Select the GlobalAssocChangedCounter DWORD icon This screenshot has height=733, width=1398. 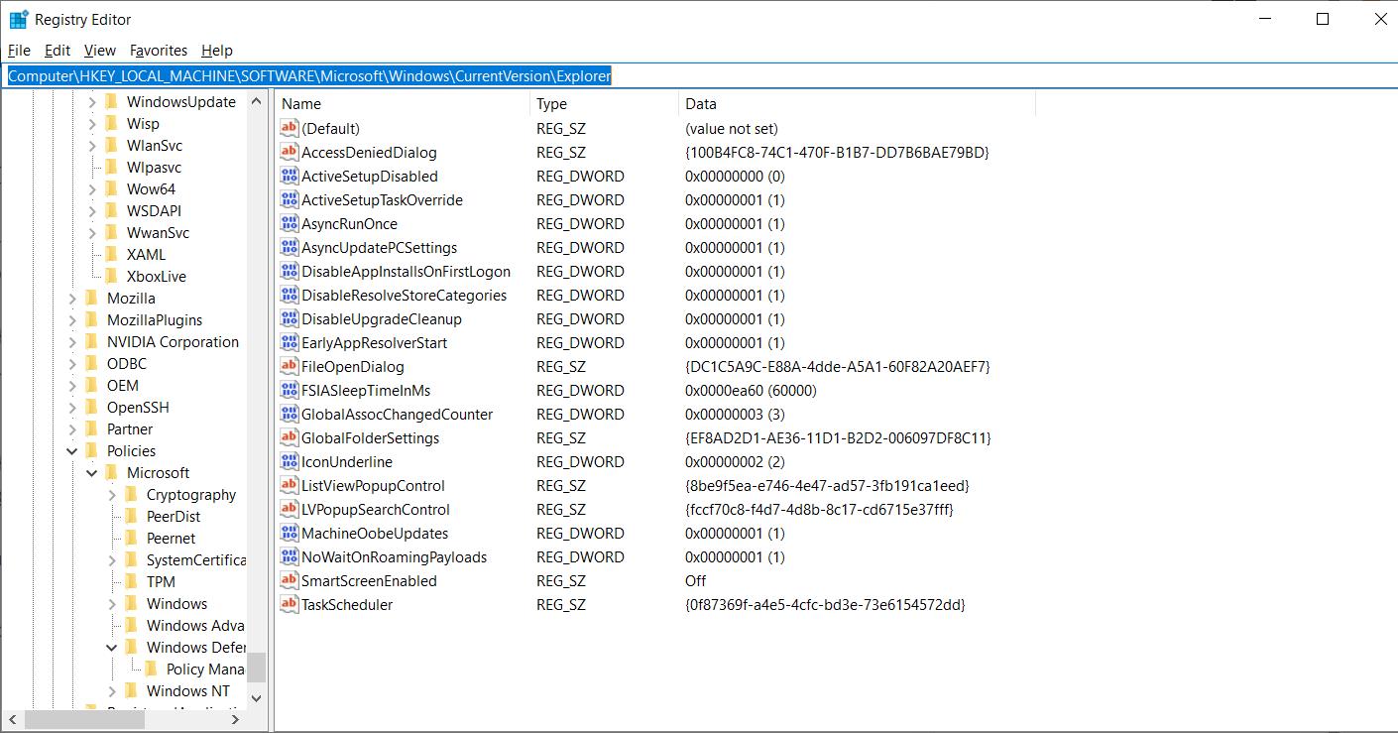(289, 414)
